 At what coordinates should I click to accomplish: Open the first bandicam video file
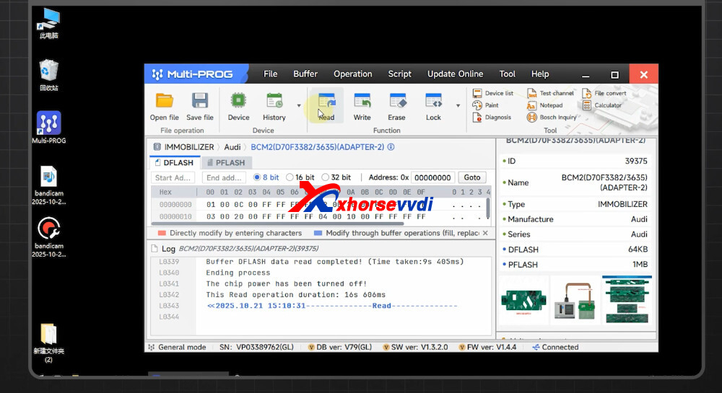[x=49, y=185]
